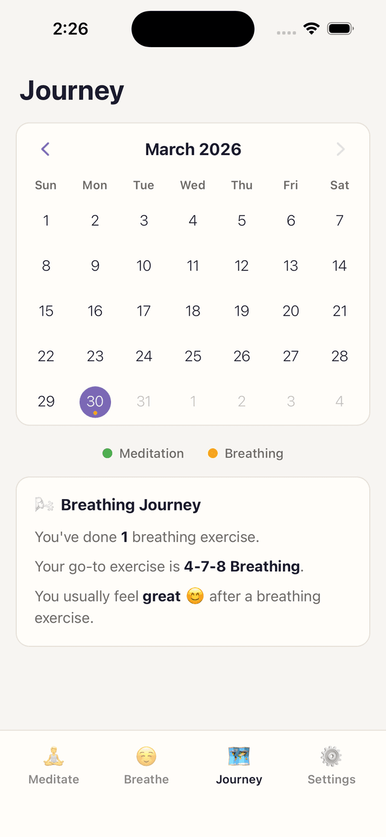Tap the lungs icon beside Breathing Journey
Image resolution: width=386 pixels, height=837 pixels.
[42, 504]
